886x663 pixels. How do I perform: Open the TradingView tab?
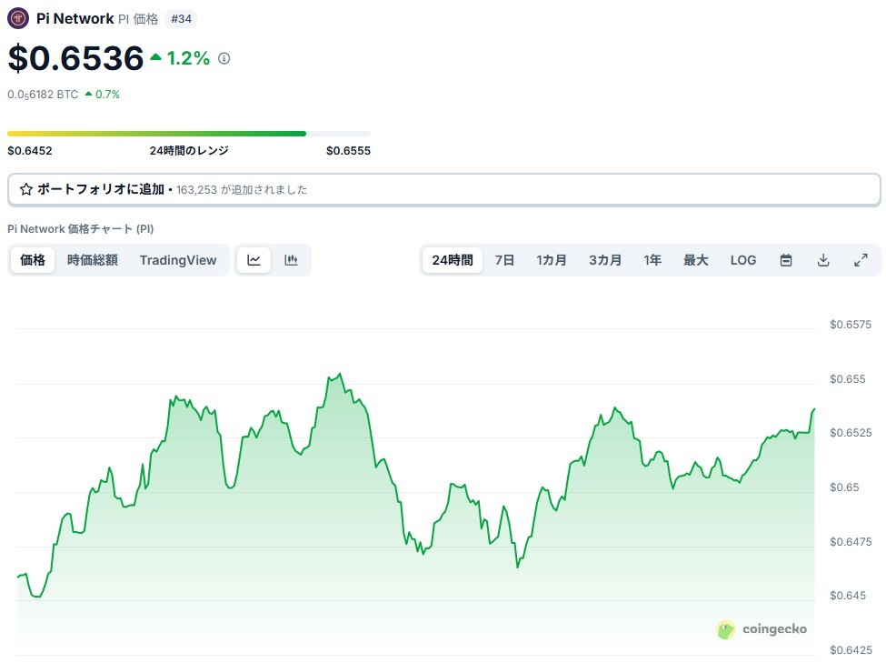(x=178, y=260)
